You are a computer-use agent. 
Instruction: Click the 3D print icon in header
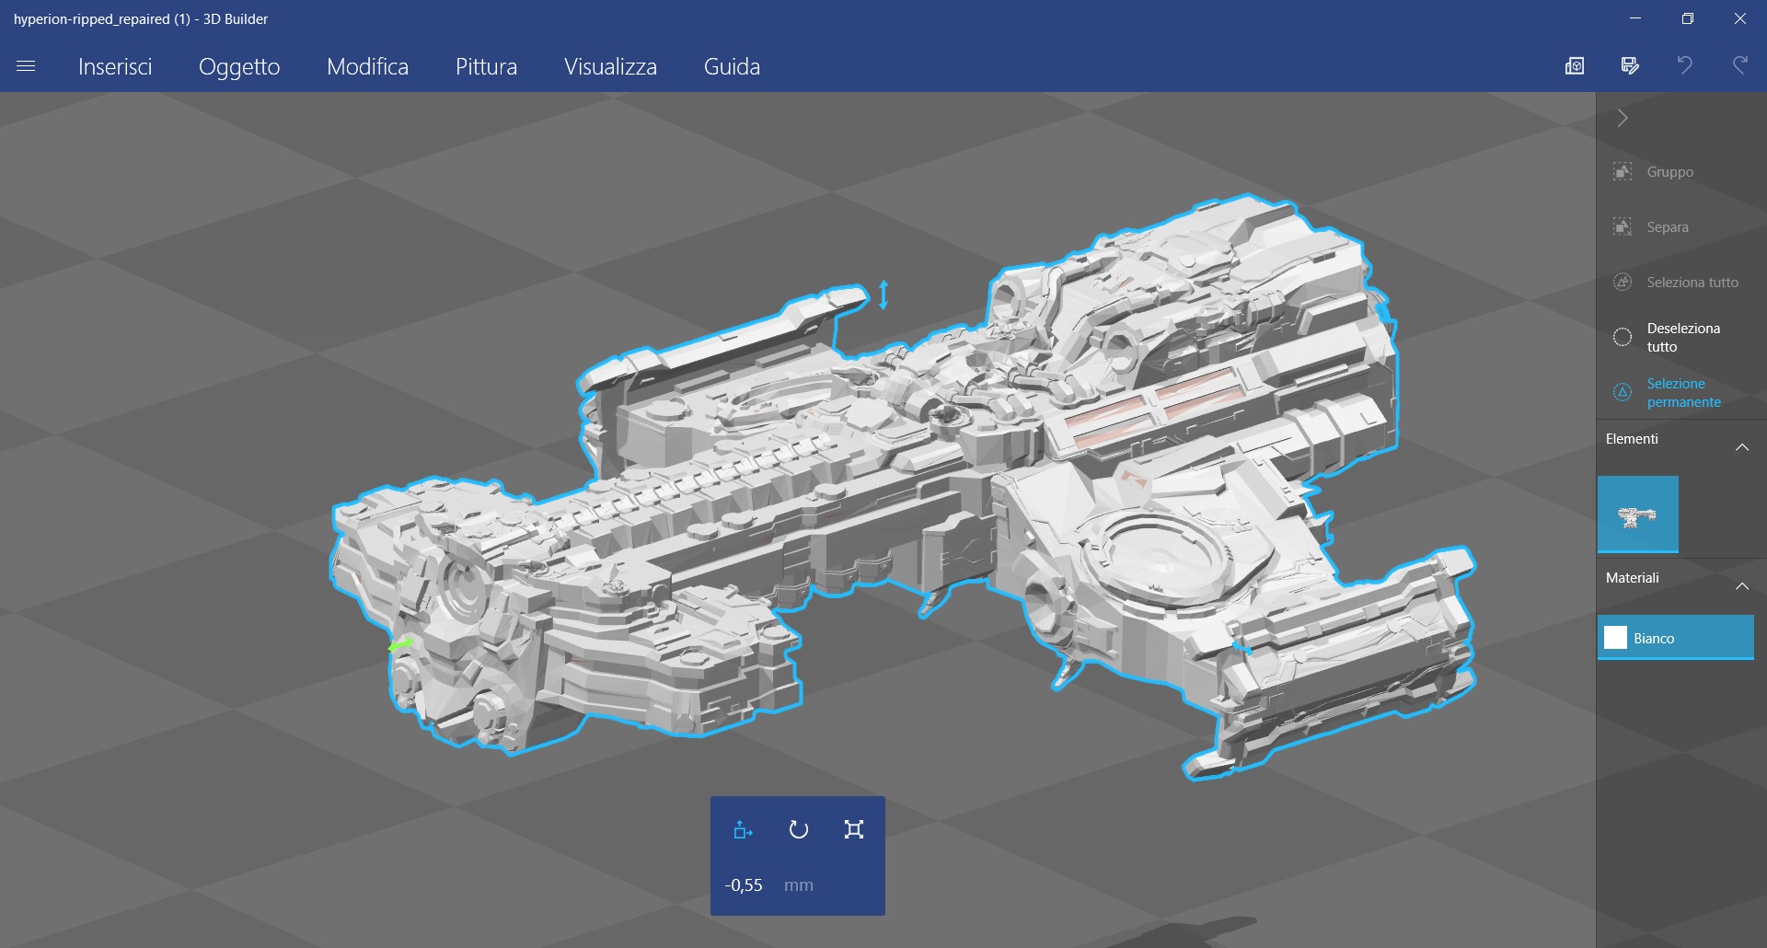pos(1575,65)
